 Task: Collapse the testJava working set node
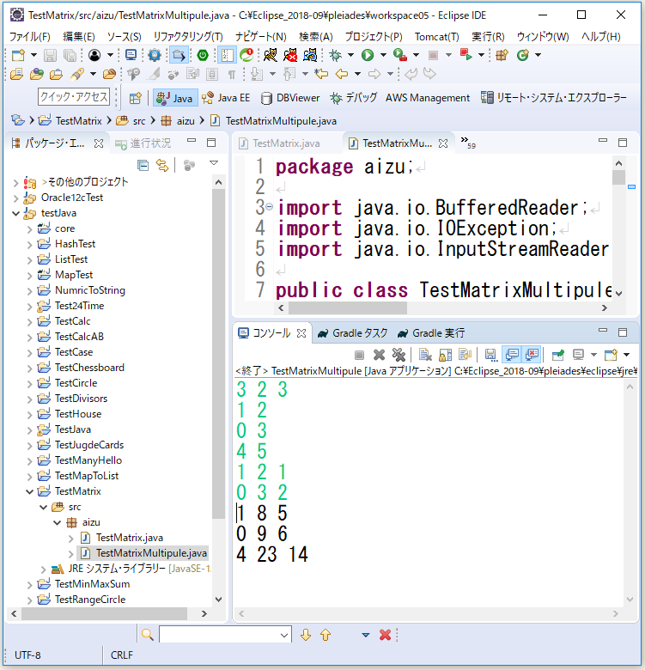click(x=15, y=213)
